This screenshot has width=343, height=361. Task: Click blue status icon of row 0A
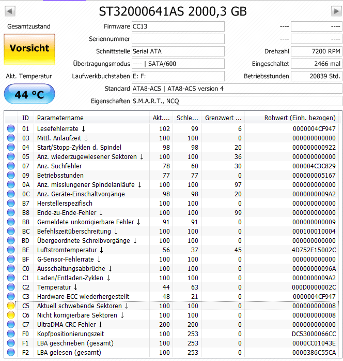tap(11, 185)
